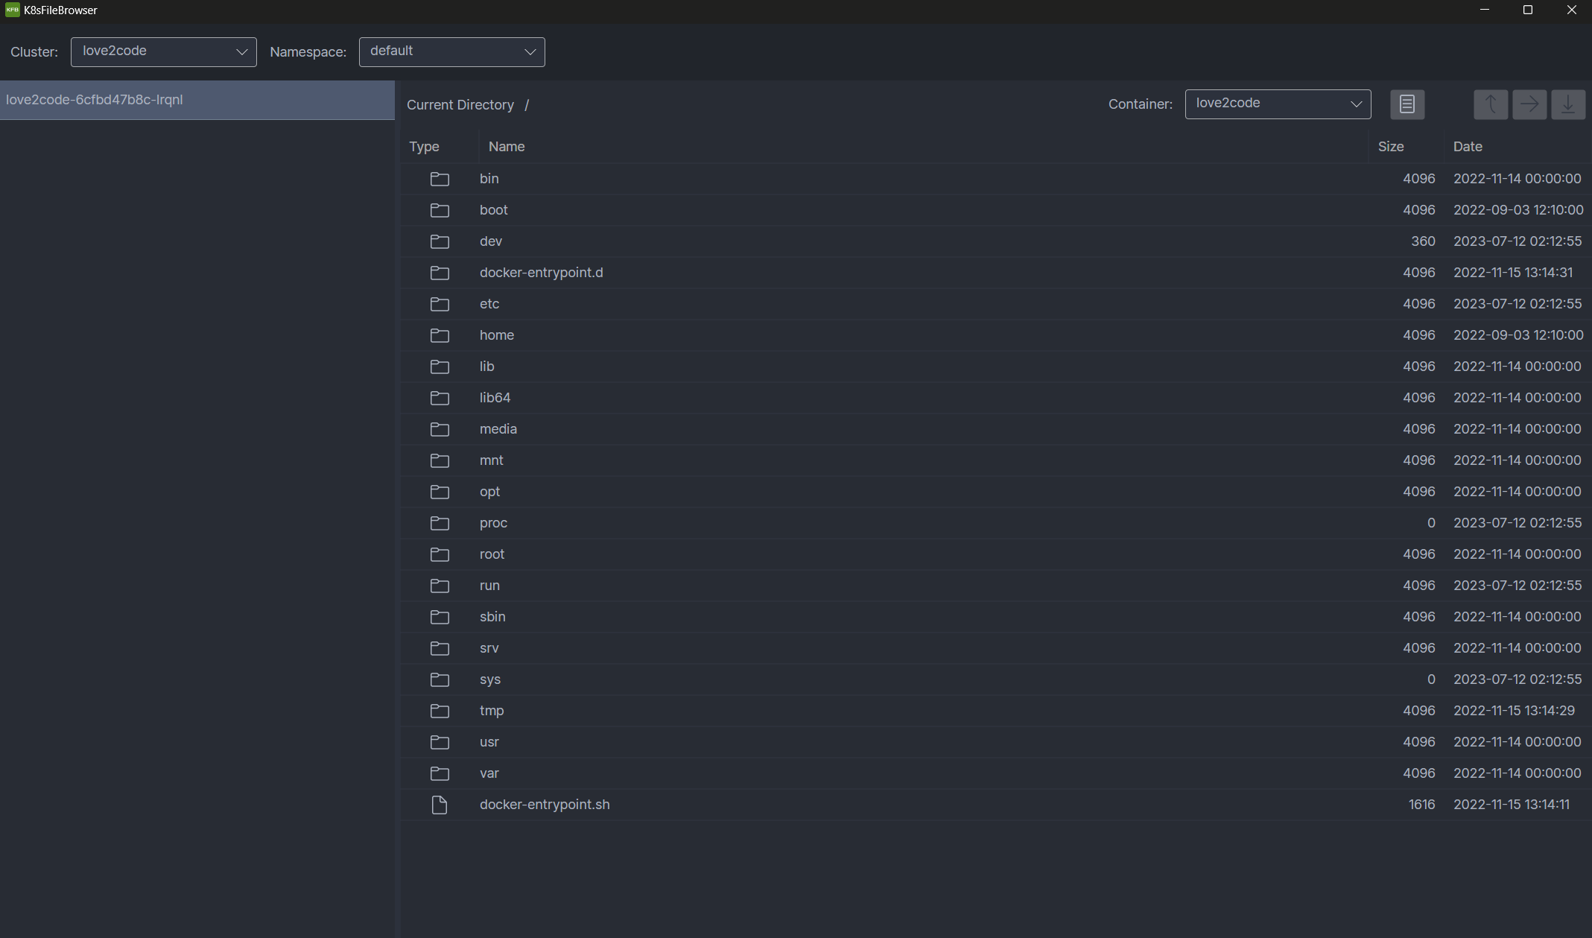Select the tmp folder row
Image resolution: width=1592 pixels, height=938 pixels.
492,711
